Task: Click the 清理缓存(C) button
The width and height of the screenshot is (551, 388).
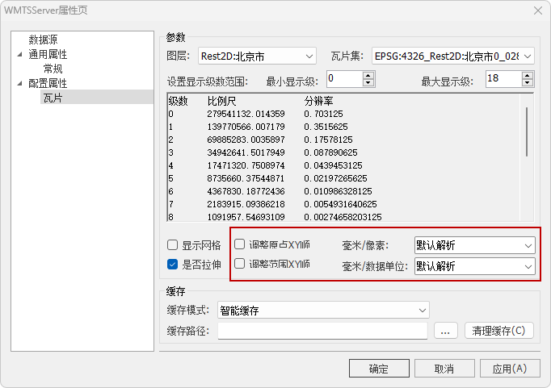Action: click(x=499, y=331)
